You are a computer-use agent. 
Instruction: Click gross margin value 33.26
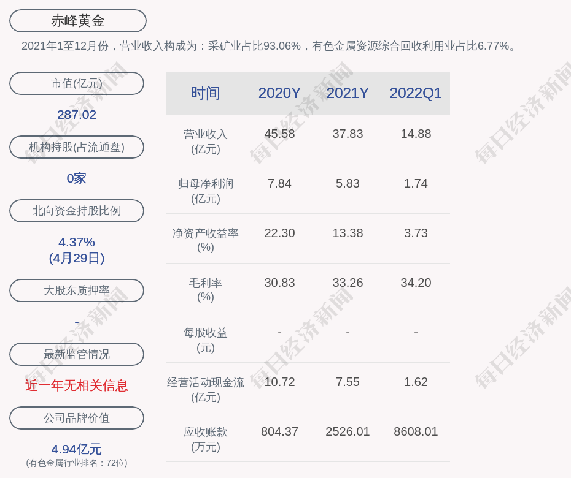[348, 283]
